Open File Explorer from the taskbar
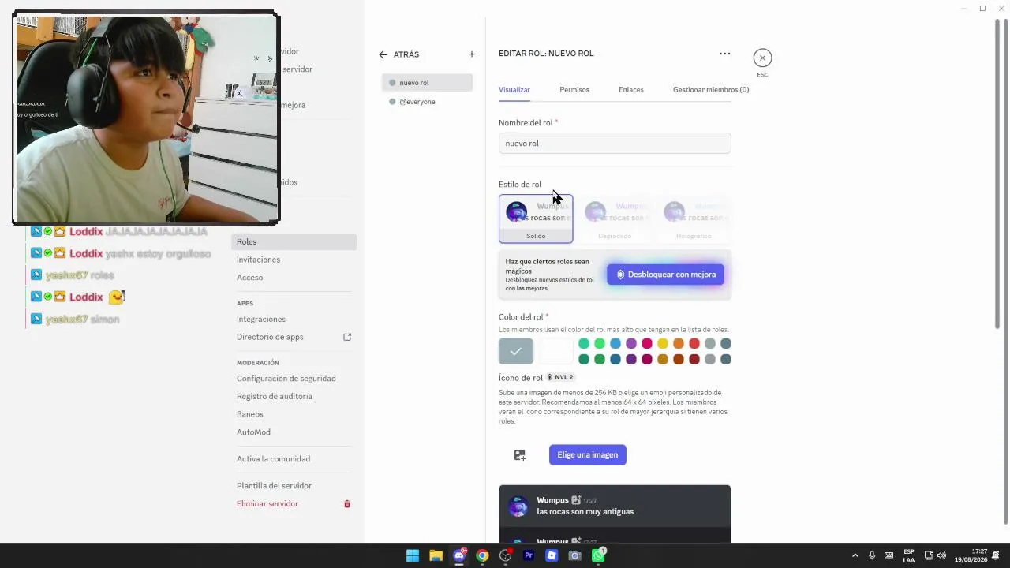1010x568 pixels. coord(436,555)
